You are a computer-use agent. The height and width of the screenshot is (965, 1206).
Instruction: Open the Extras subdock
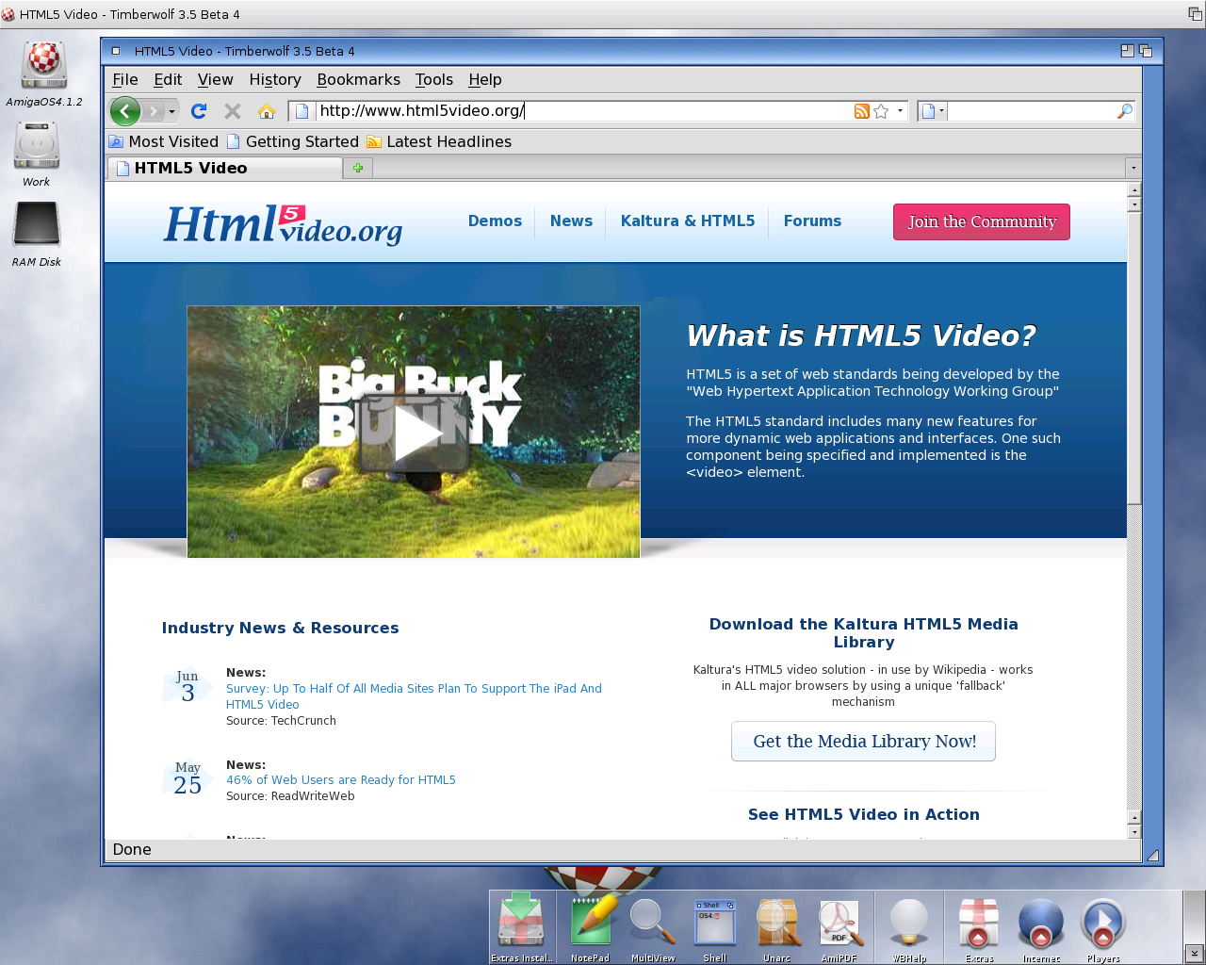point(979,928)
